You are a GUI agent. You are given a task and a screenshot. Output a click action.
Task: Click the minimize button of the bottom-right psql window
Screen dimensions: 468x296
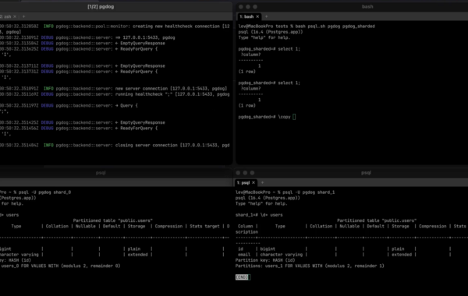tap(245, 173)
